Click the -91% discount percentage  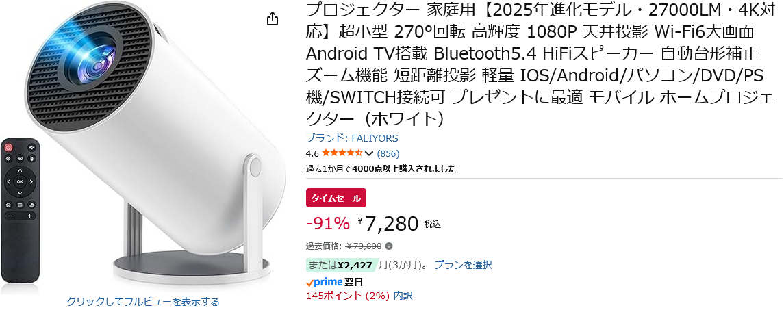click(327, 223)
